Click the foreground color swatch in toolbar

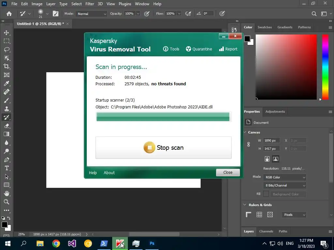click(5, 225)
